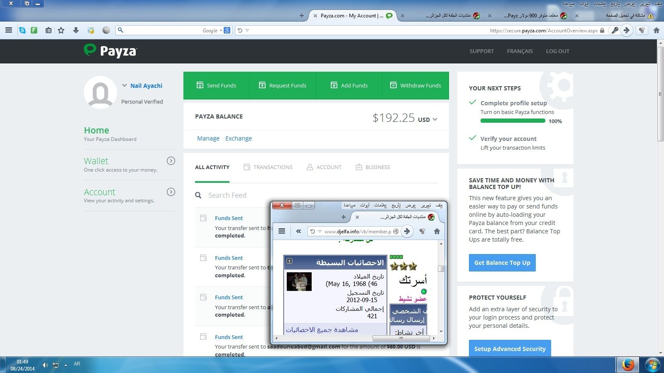
Task: Click the magnifier in Google search box
Action: (x=120, y=30)
